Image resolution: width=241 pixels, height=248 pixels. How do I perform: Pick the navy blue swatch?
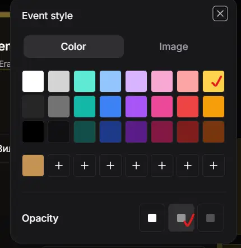[110, 132]
